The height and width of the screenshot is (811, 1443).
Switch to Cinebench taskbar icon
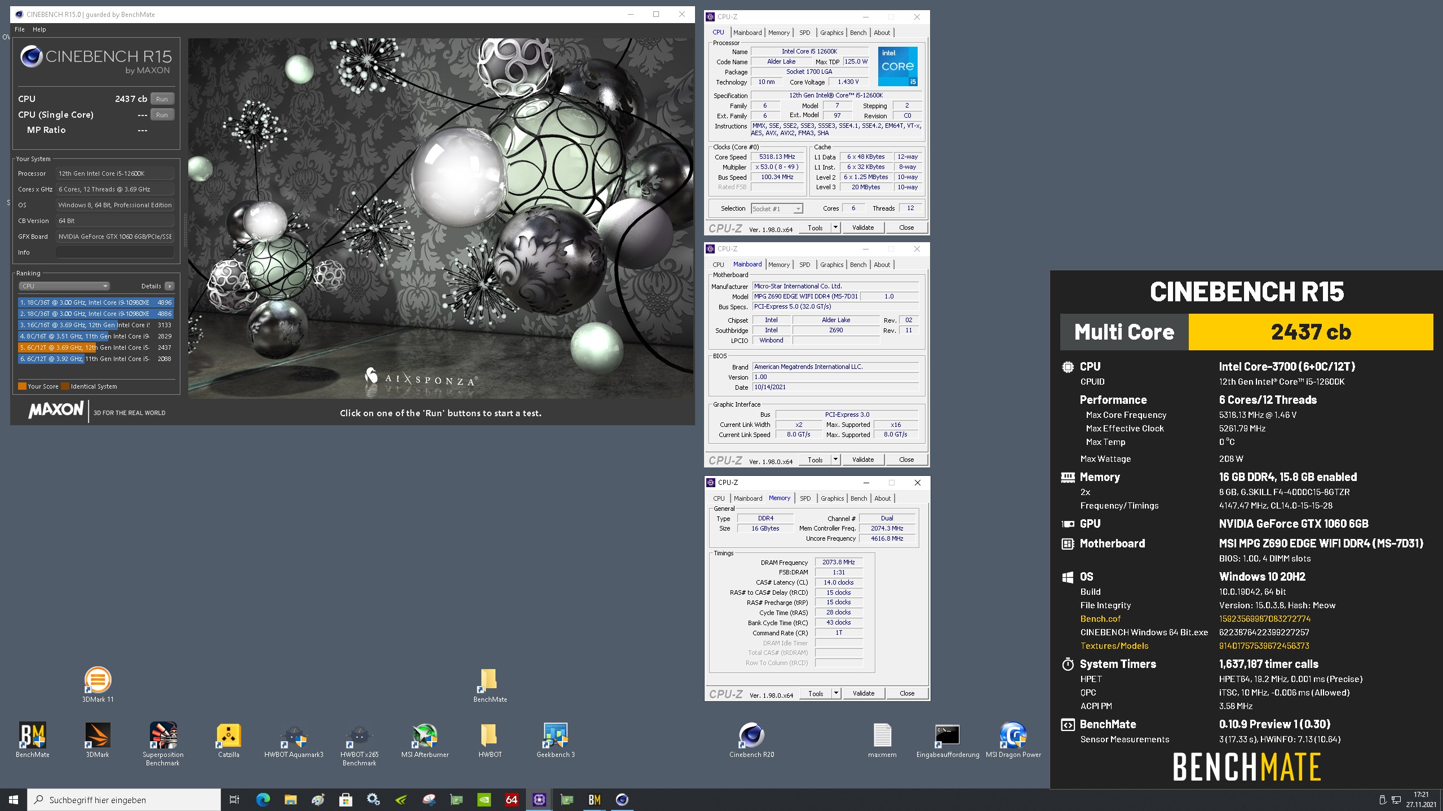[x=622, y=799]
